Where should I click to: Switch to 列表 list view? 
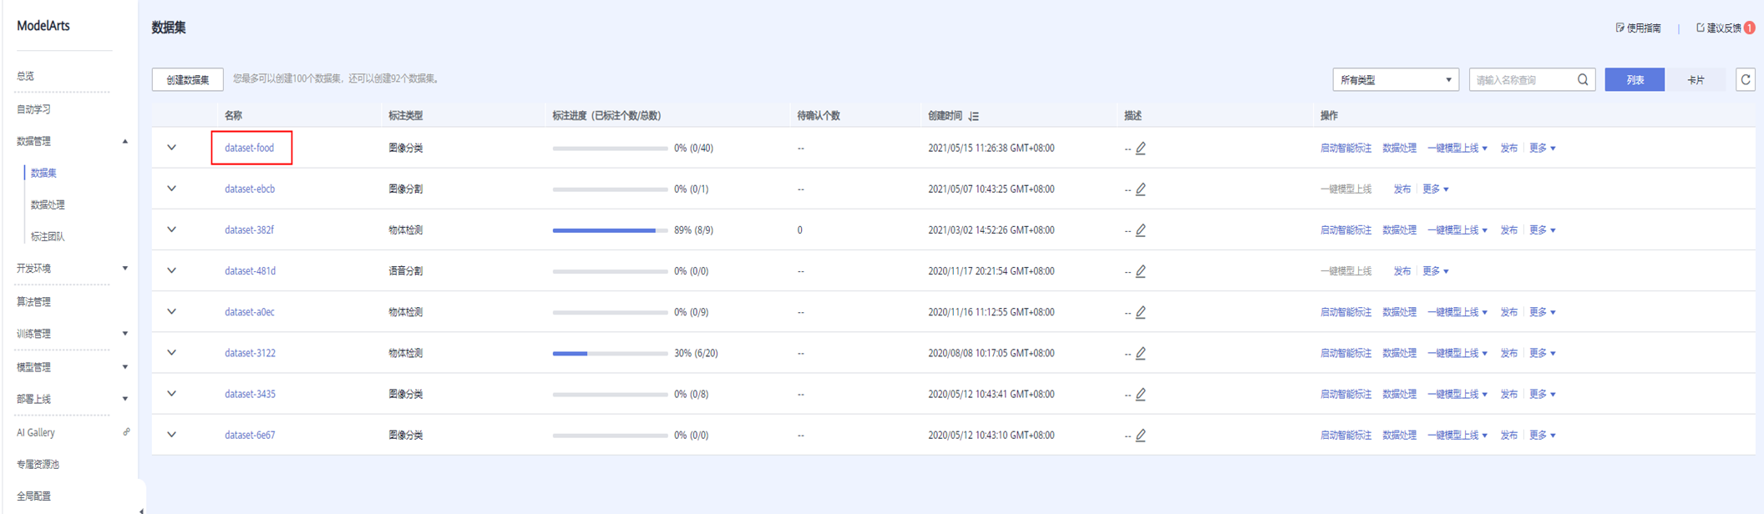click(1635, 80)
